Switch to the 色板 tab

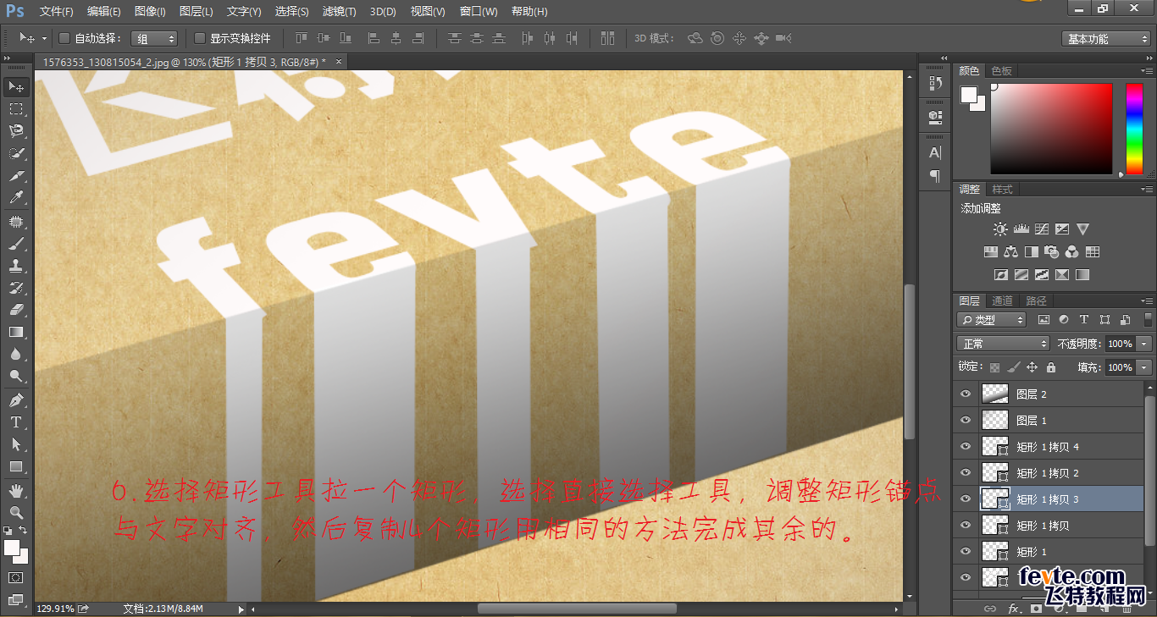click(1002, 71)
